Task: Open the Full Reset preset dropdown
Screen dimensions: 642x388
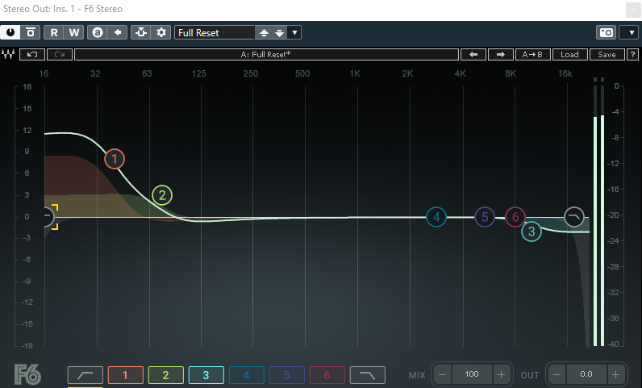Action: [x=214, y=32]
